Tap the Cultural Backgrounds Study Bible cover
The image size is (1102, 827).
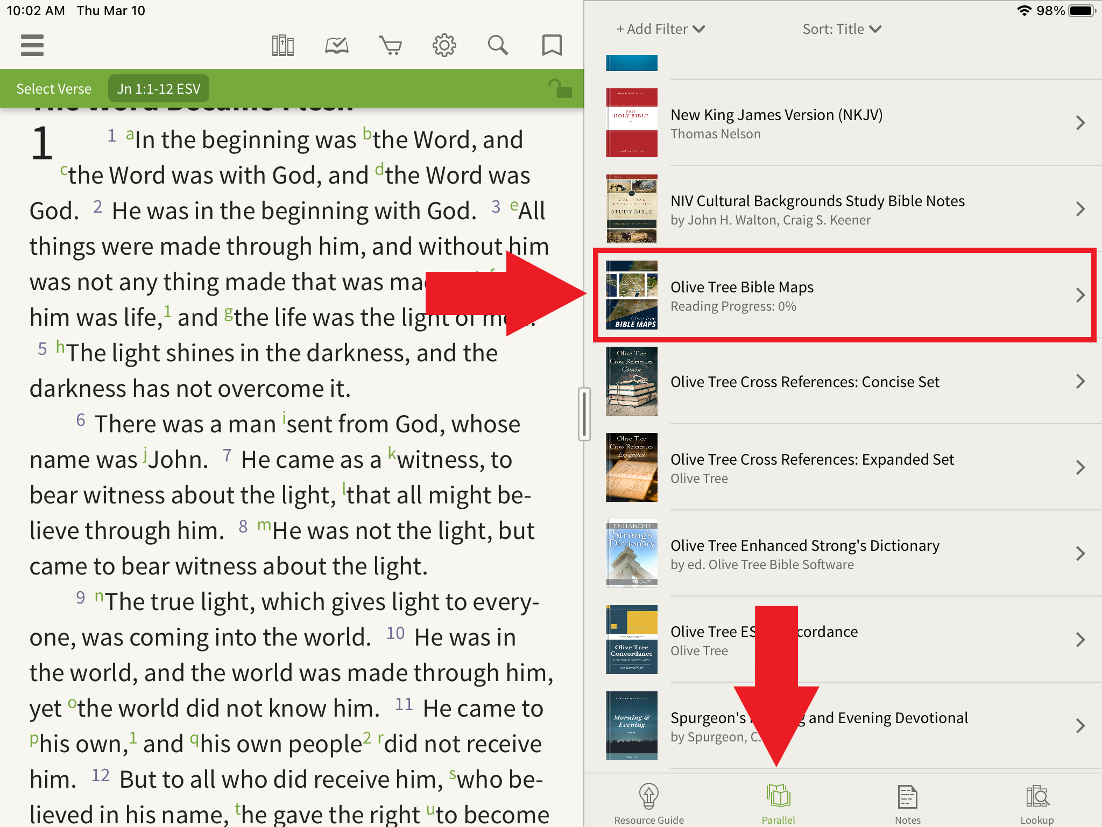click(x=632, y=209)
